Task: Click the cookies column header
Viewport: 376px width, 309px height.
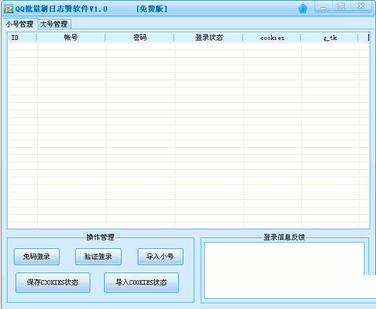Action: pyautogui.click(x=272, y=38)
